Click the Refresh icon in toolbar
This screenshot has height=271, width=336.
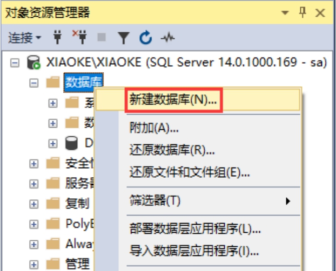click(145, 38)
